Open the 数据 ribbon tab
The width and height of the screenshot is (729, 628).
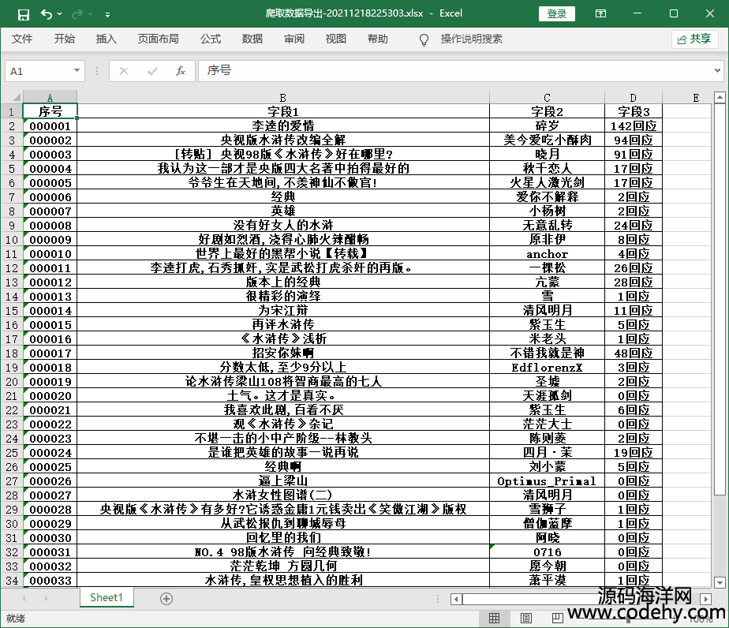click(252, 39)
